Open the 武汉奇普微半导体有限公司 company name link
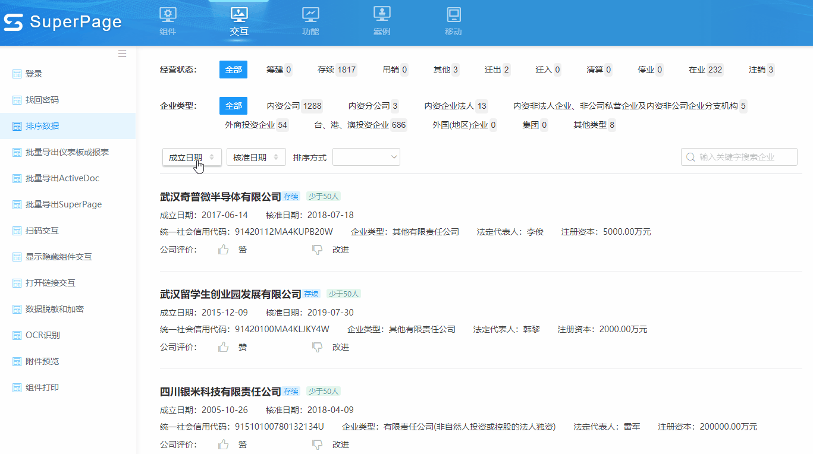Image resolution: width=813 pixels, height=454 pixels. pyautogui.click(x=220, y=196)
